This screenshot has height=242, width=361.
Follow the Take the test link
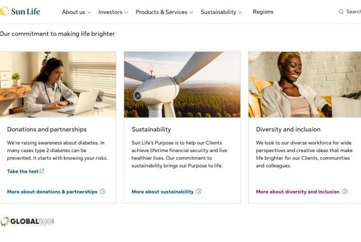(23, 171)
